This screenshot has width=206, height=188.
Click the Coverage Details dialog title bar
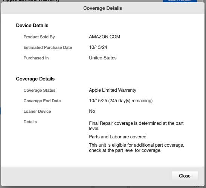[102, 8]
